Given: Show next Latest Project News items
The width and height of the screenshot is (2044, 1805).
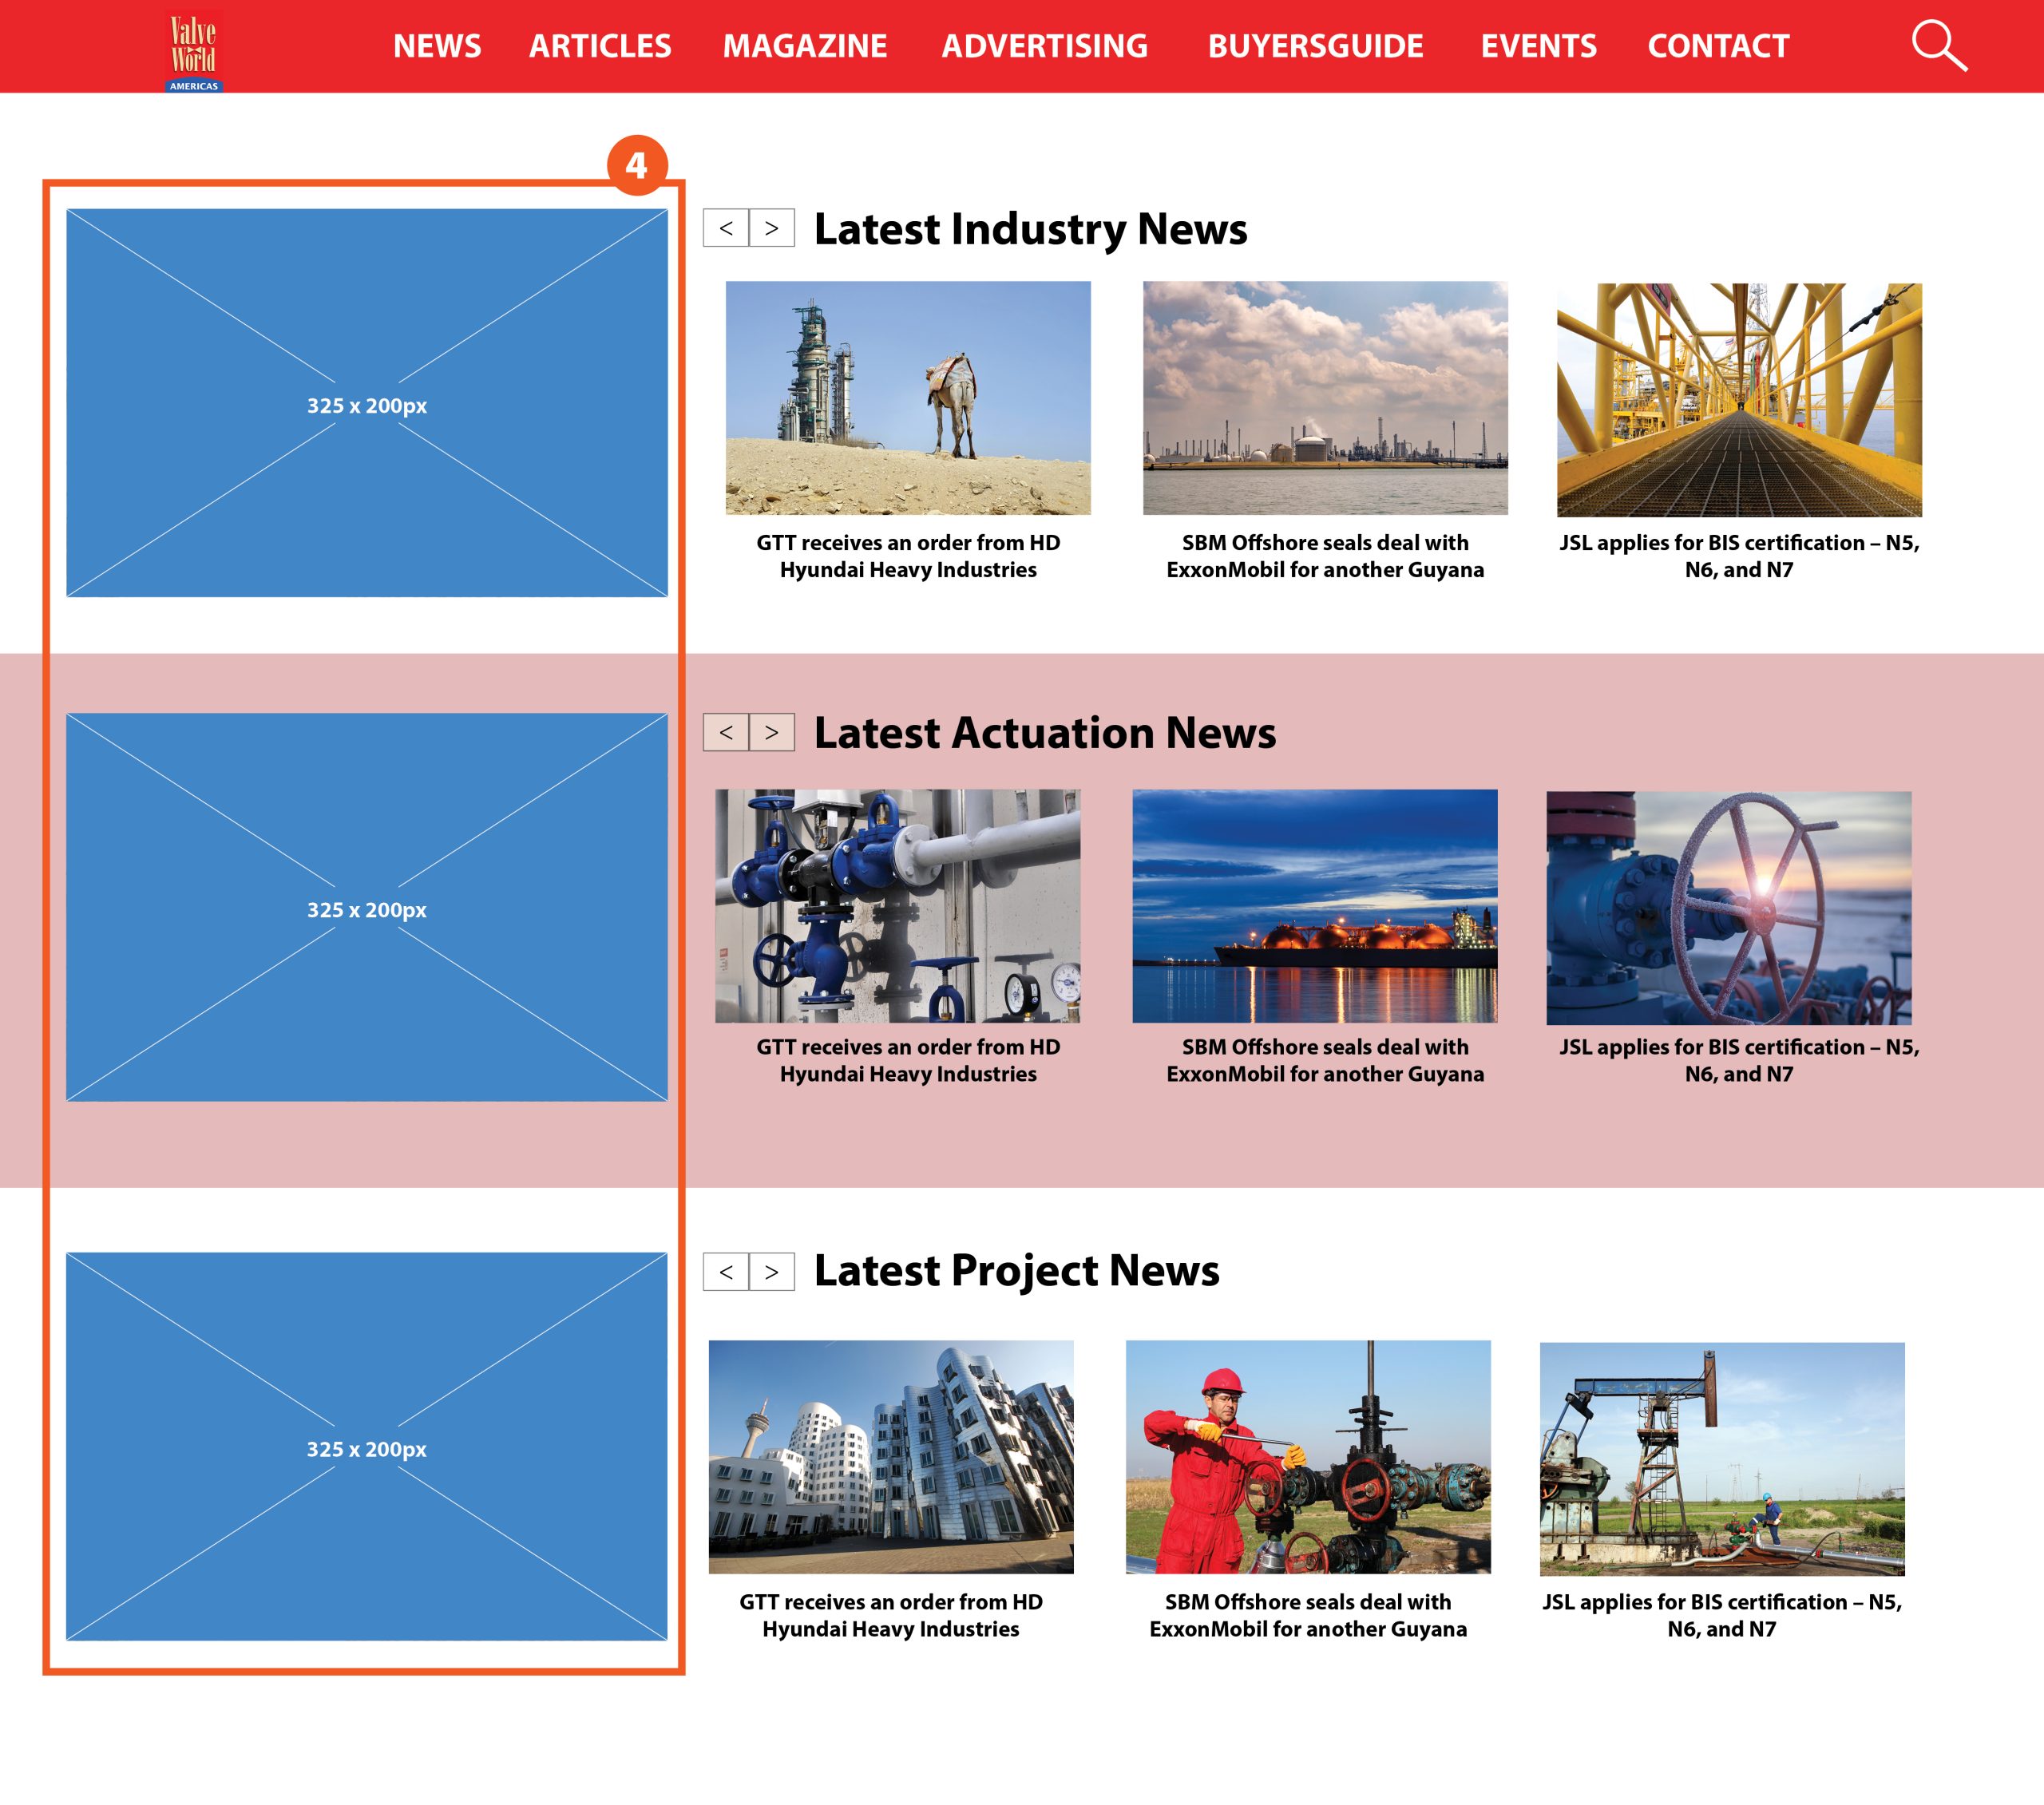Looking at the screenshot, I should pos(771,1271).
